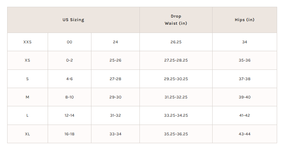Select the 43-44 hips measurement cell

(244, 134)
